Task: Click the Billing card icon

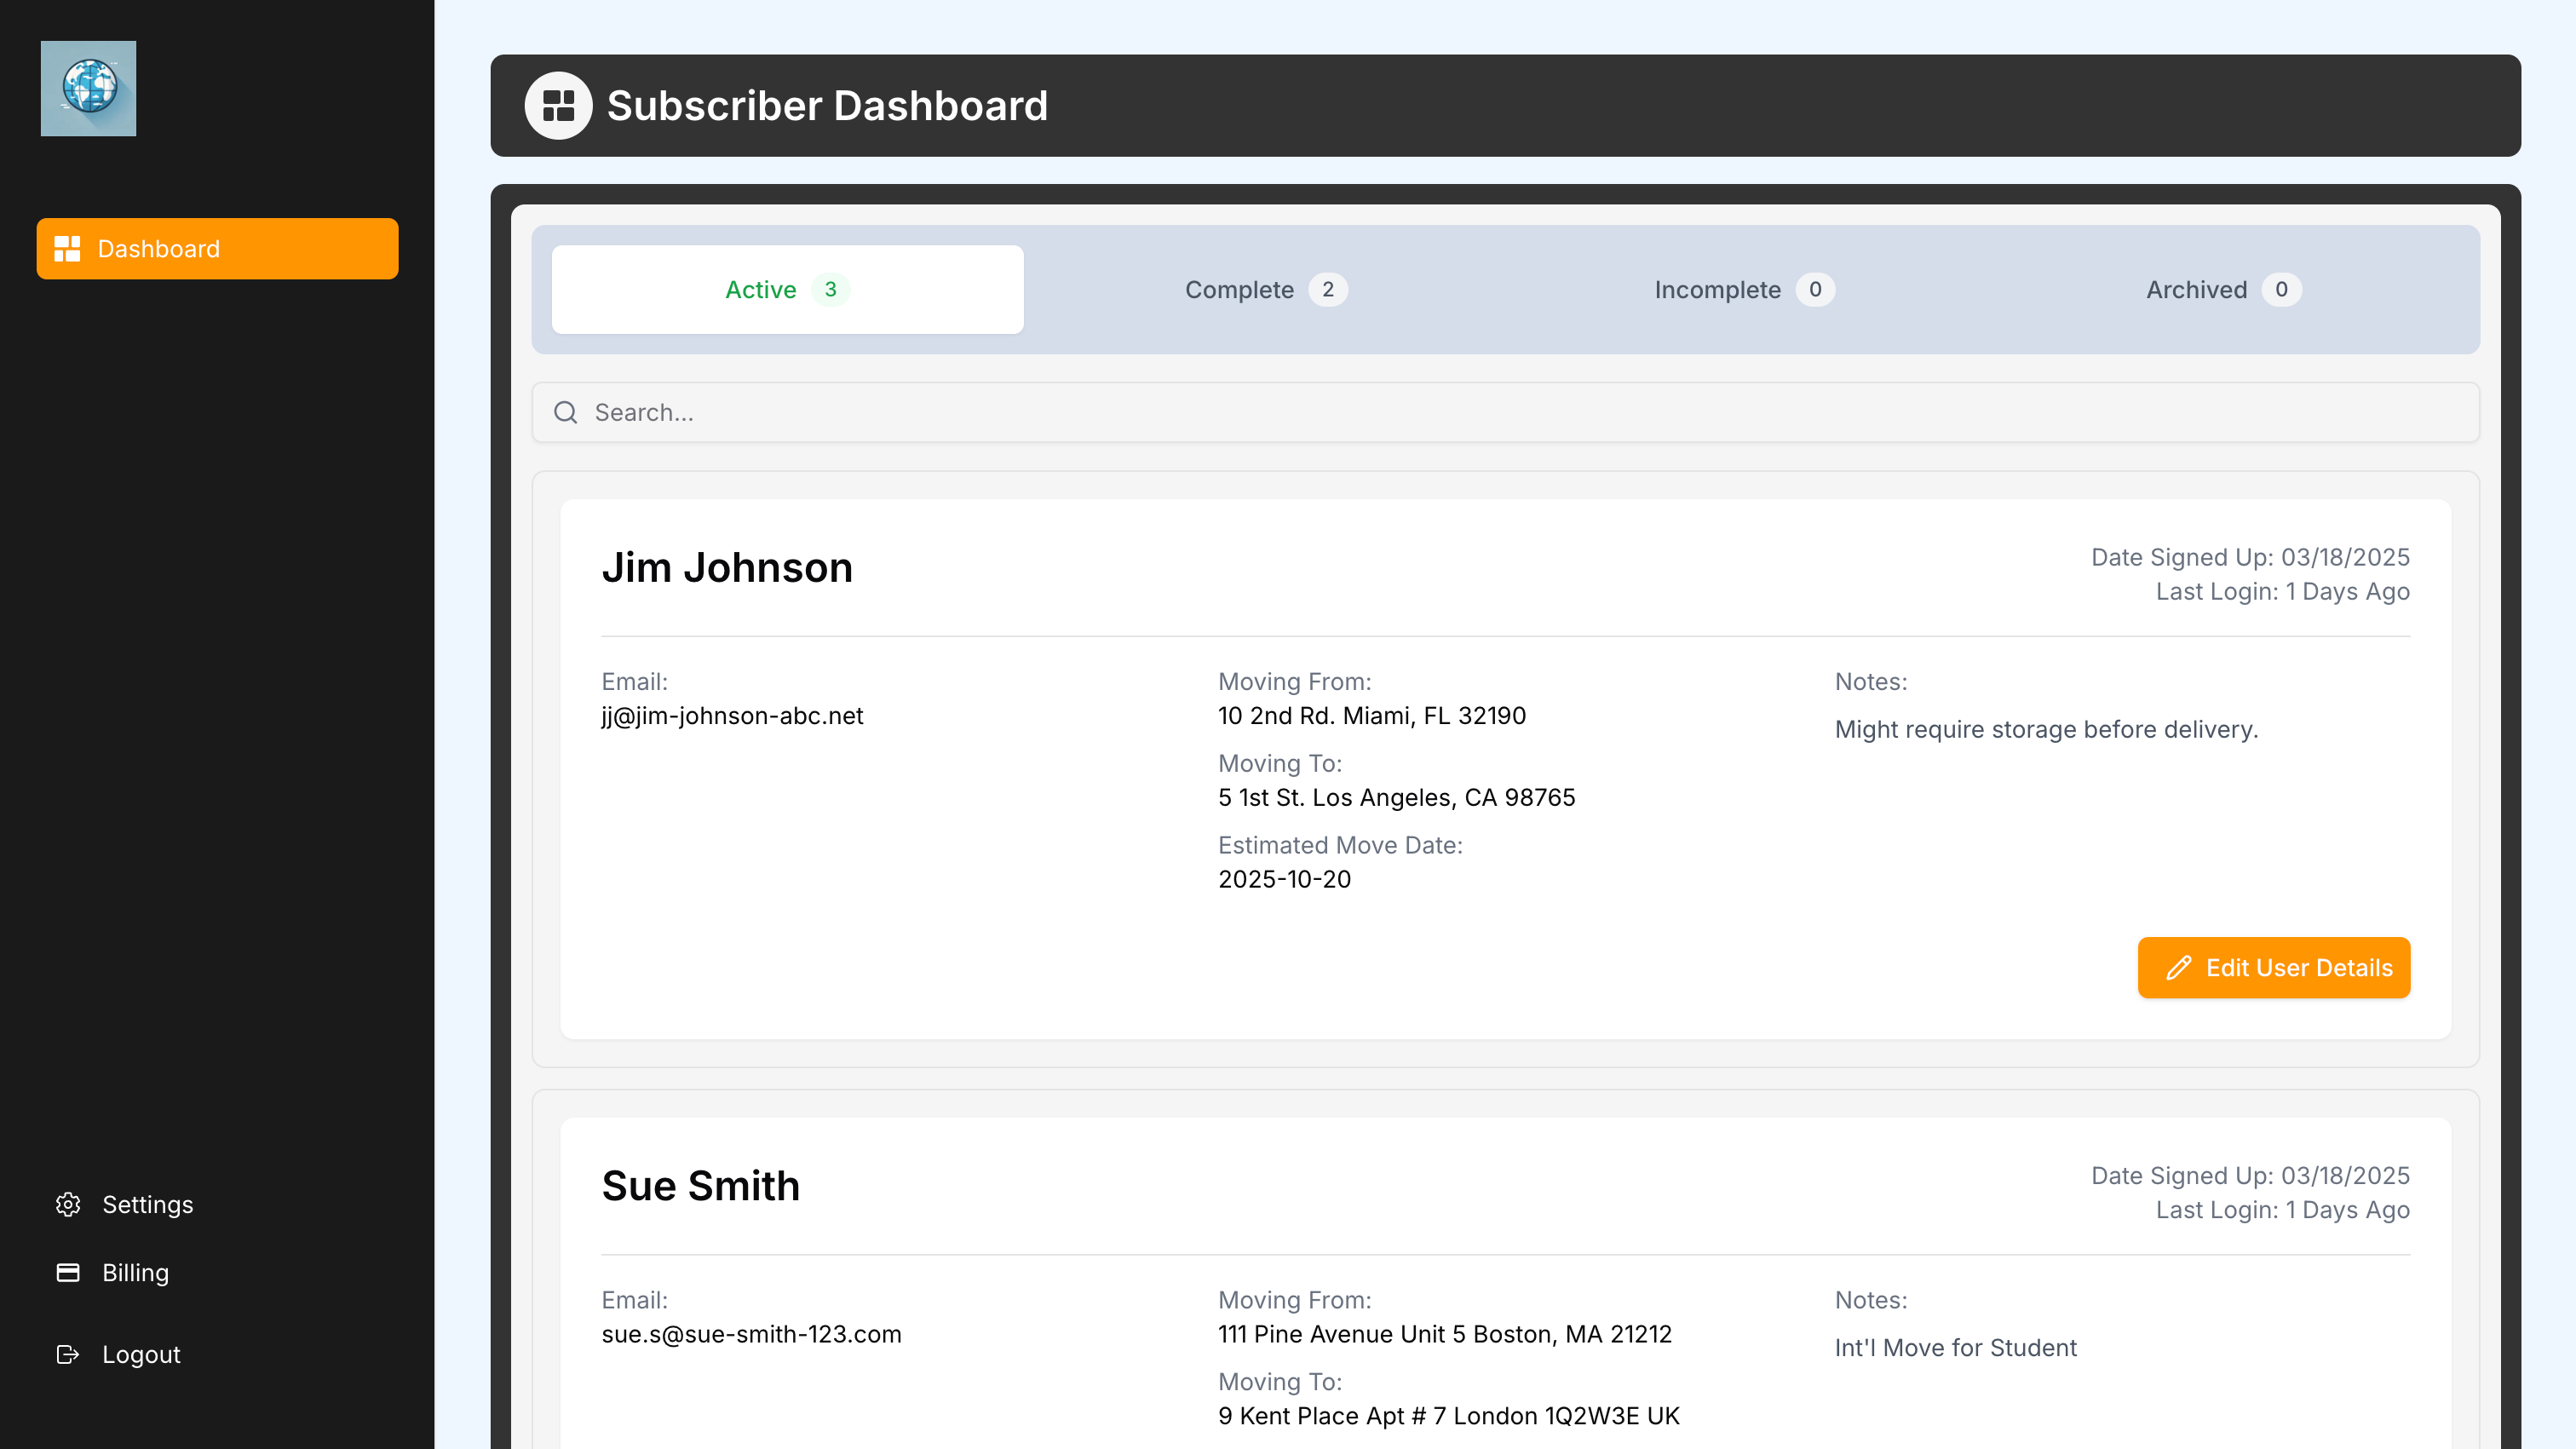Action: pyautogui.click(x=68, y=1272)
